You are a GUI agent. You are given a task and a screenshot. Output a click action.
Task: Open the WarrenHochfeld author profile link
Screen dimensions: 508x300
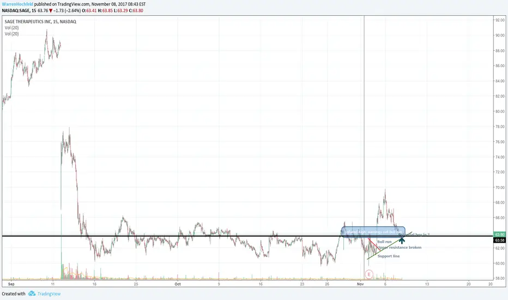[x=17, y=4]
